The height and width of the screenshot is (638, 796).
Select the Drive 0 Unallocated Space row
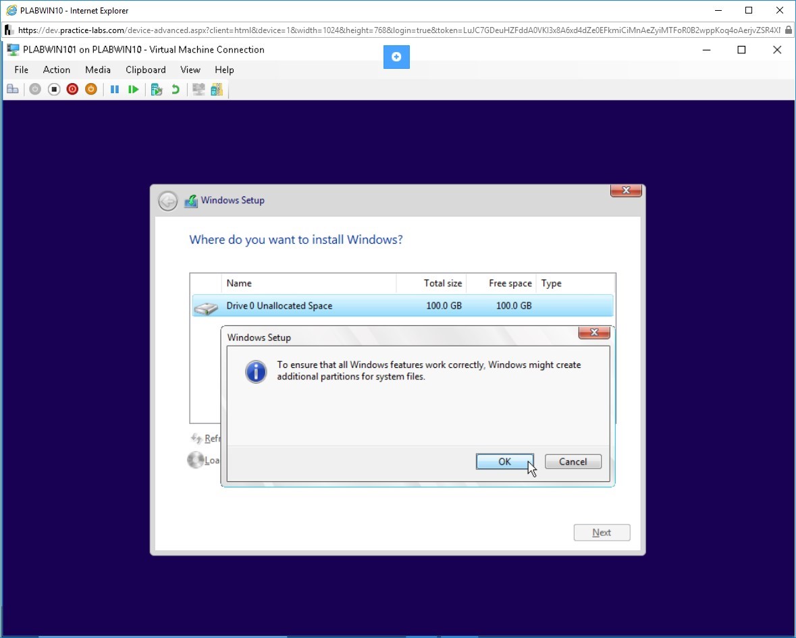click(x=402, y=306)
